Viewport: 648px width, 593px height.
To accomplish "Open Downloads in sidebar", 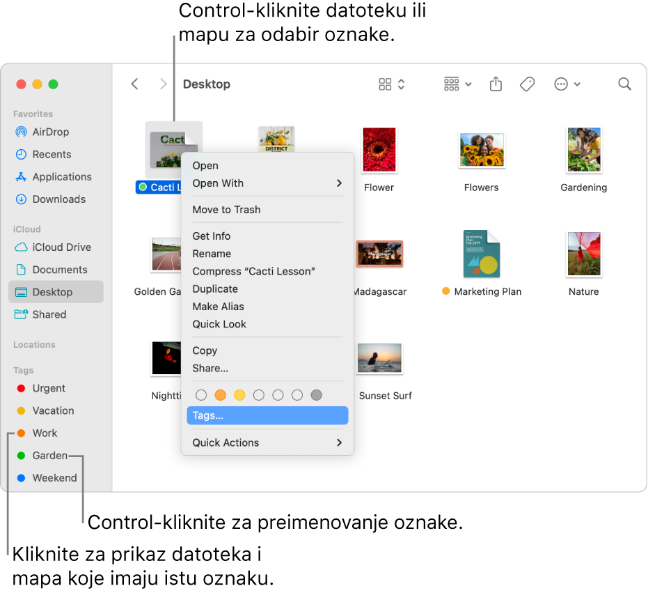I will (56, 199).
